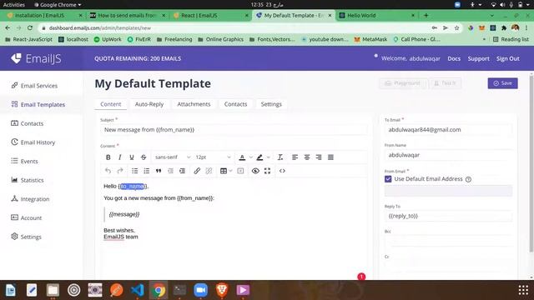
Task: Open the Support link
Action: click(x=478, y=58)
